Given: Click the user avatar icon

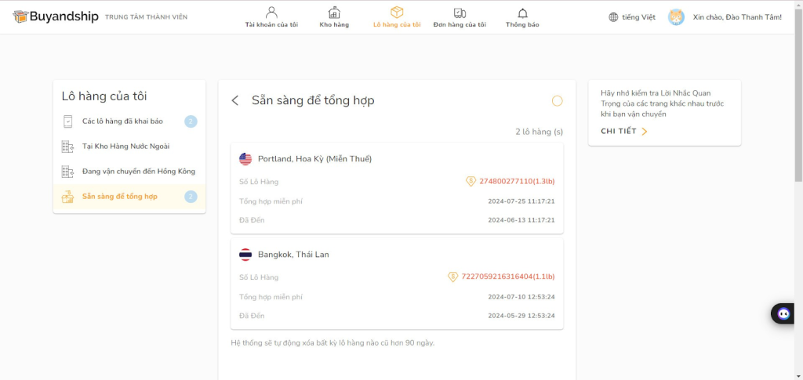Looking at the screenshot, I should click(676, 17).
